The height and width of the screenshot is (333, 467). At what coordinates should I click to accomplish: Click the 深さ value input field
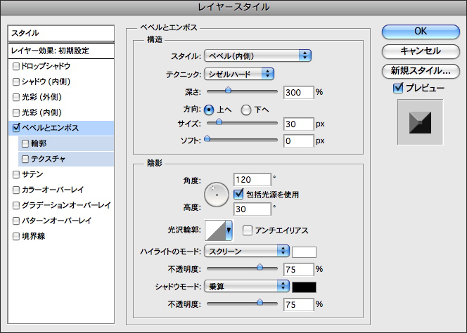click(x=298, y=92)
